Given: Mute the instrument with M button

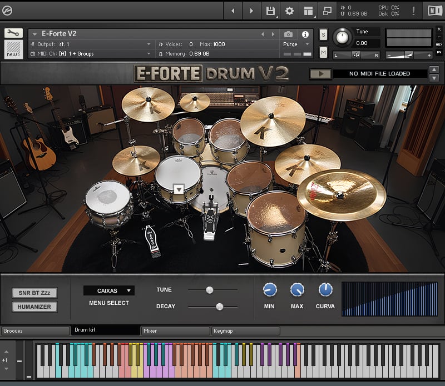Looking at the screenshot, I should pyautogui.click(x=323, y=52).
